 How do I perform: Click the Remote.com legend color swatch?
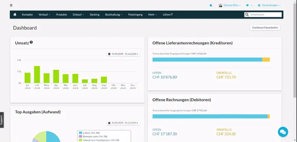(x=81, y=136)
